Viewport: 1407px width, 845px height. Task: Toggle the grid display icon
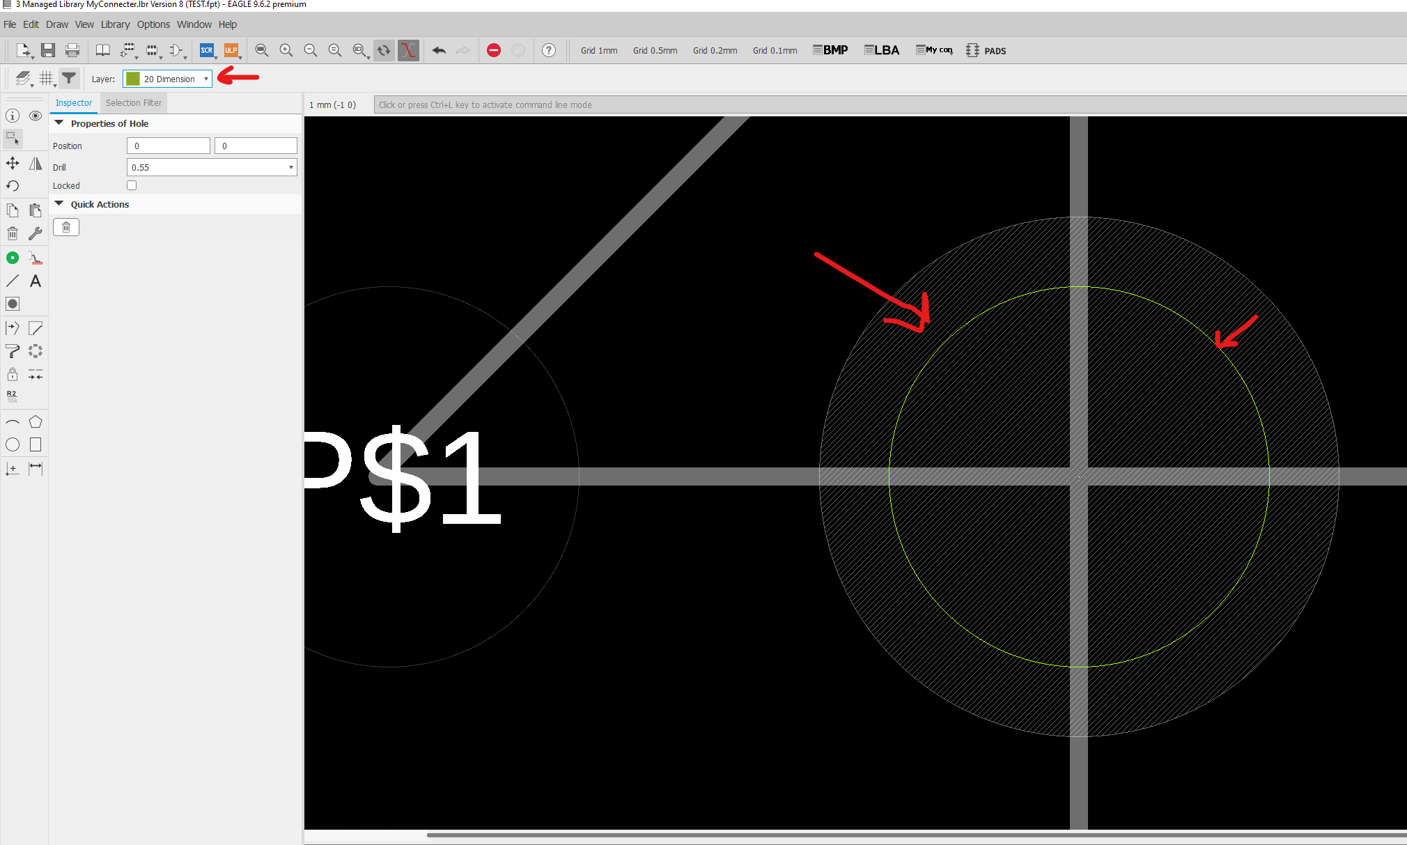tap(46, 78)
